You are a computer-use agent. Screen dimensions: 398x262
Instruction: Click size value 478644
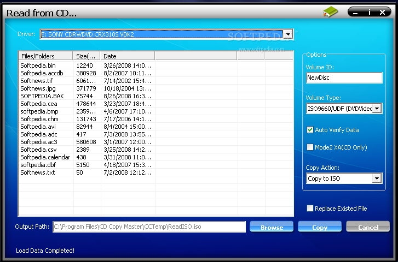86,104
